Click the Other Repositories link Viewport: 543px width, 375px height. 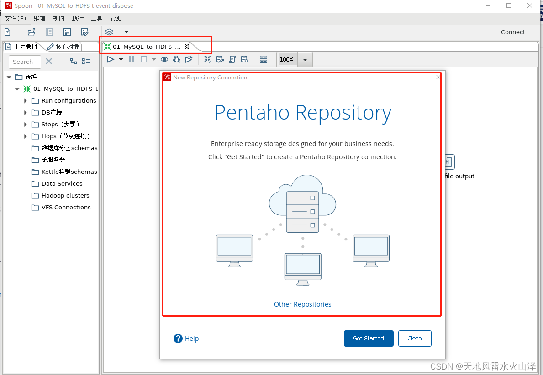(302, 304)
